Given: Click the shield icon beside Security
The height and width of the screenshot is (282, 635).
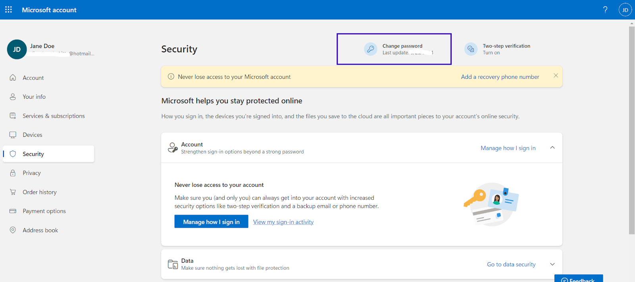Looking at the screenshot, I should click(x=13, y=154).
